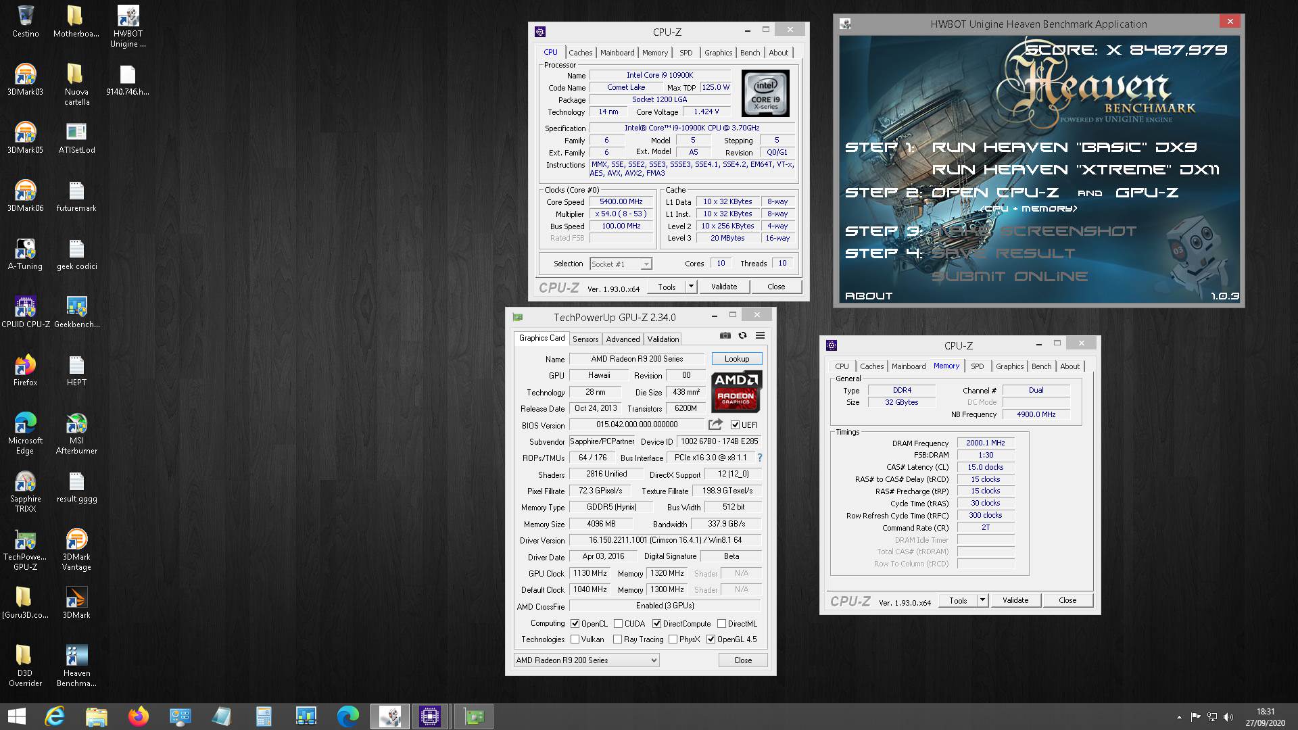This screenshot has width=1298, height=730.
Task: Click the Close button at GPU-Z bottom
Action: tap(743, 660)
